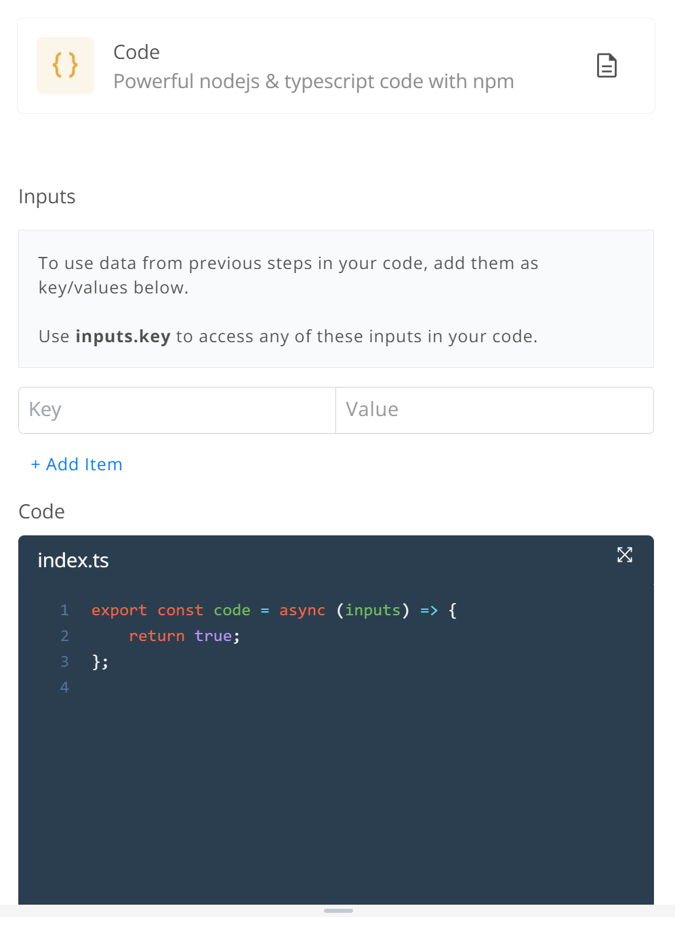The image size is (675, 925).
Task: Click the 'export' keyword in code
Action: (x=119, y=611)
